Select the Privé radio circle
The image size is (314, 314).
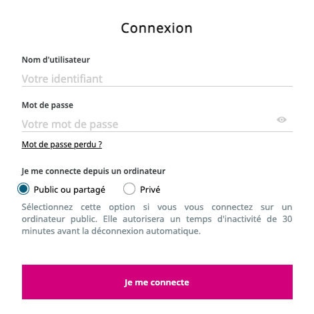click(x=129, y=189)
